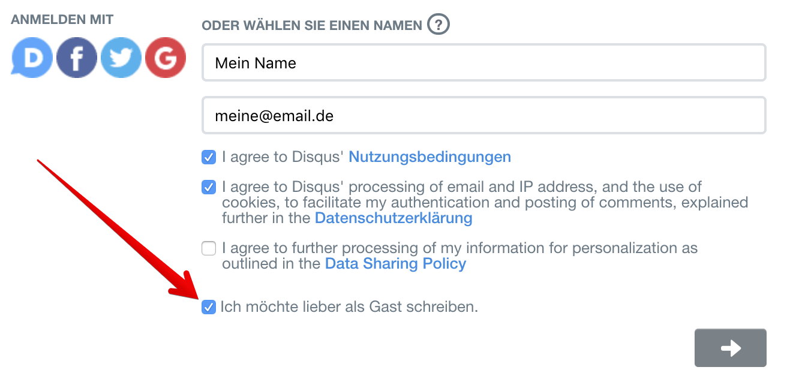Click the 'Ich möchte lieber als Gast schreiben' label
The image size is (799, 391).
349,307
